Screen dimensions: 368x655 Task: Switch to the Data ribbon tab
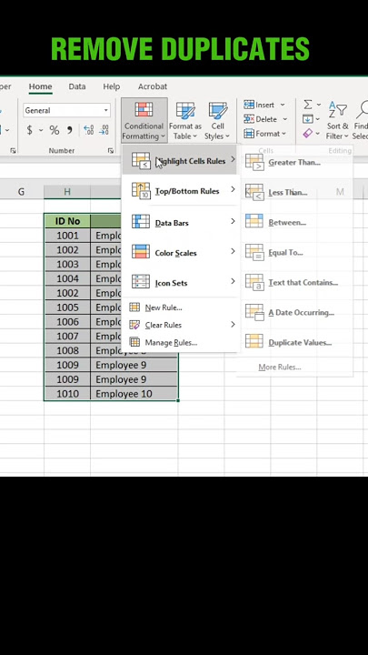tap(77, 86)
